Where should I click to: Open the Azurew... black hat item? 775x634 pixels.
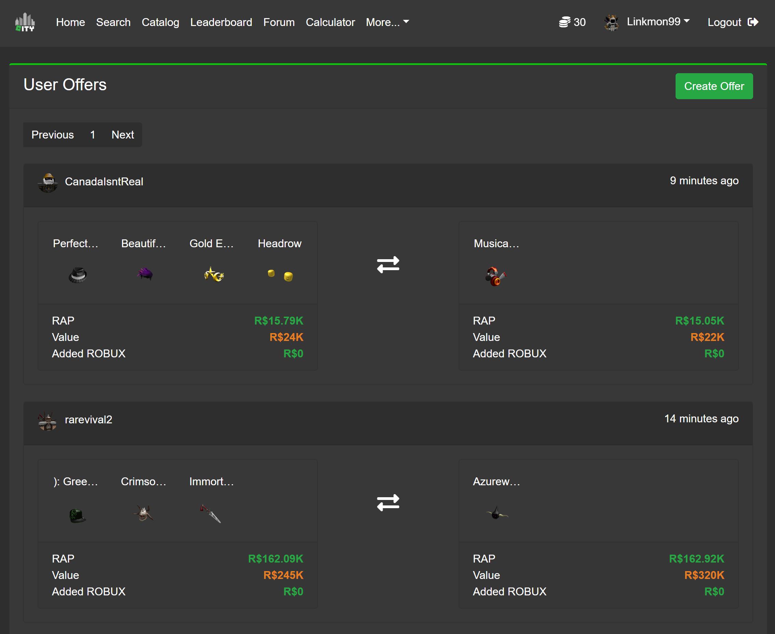pos(497,514)
